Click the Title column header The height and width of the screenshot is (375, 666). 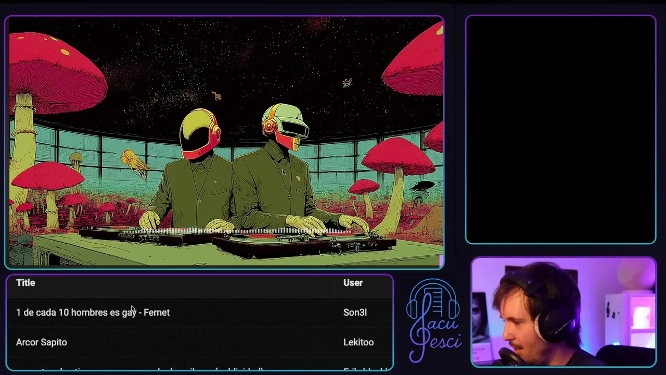point(25,282)
